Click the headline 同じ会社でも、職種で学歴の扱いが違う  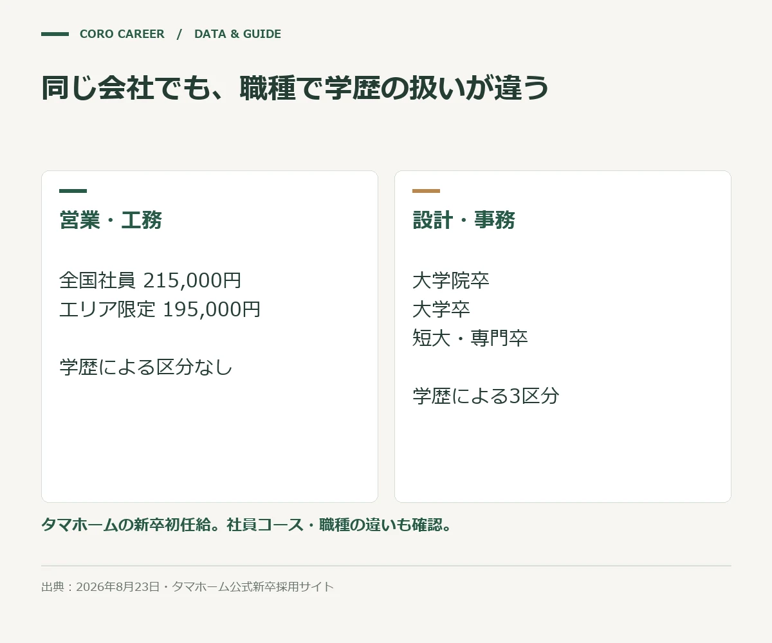(295, 88)
